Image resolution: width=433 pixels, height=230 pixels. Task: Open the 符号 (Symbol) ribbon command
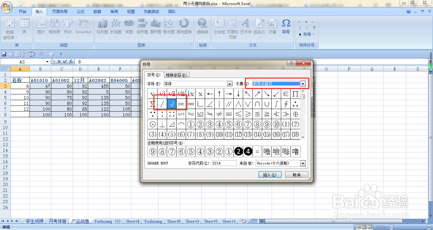tap(286, 27)
